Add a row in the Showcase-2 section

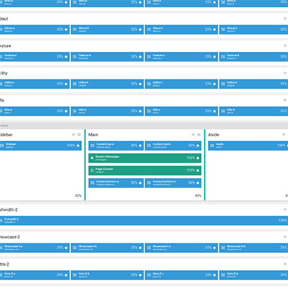tap(285, 237)
